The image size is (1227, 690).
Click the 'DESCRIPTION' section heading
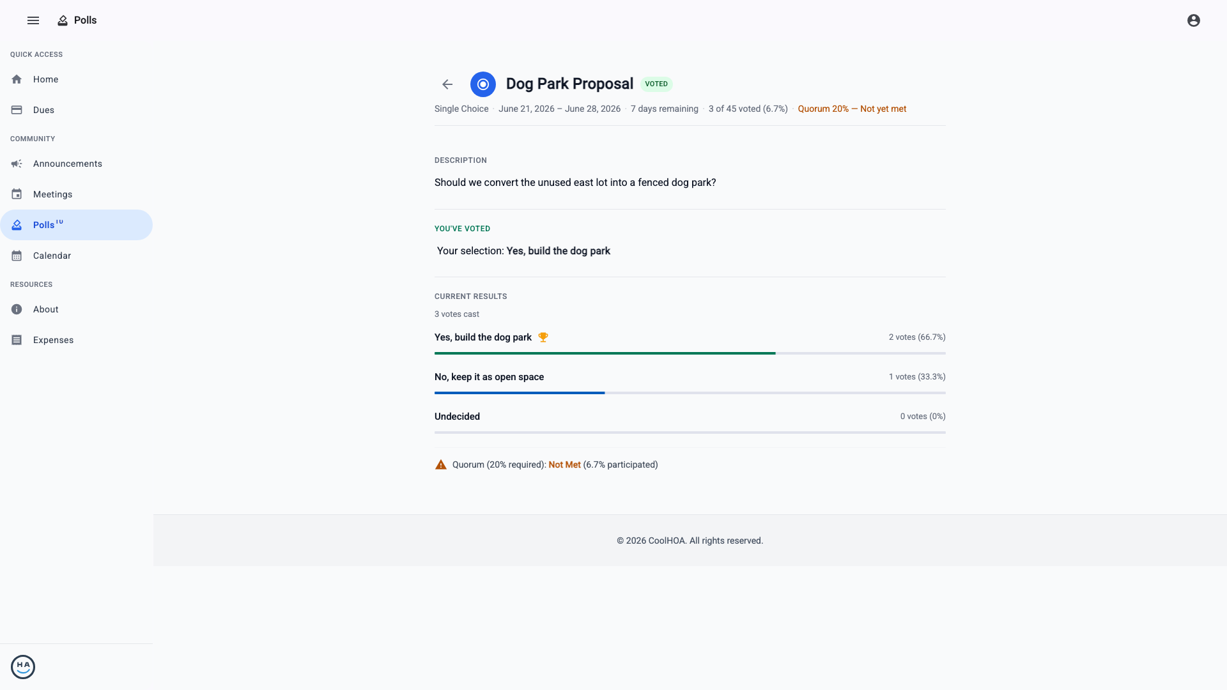(460, 160)
